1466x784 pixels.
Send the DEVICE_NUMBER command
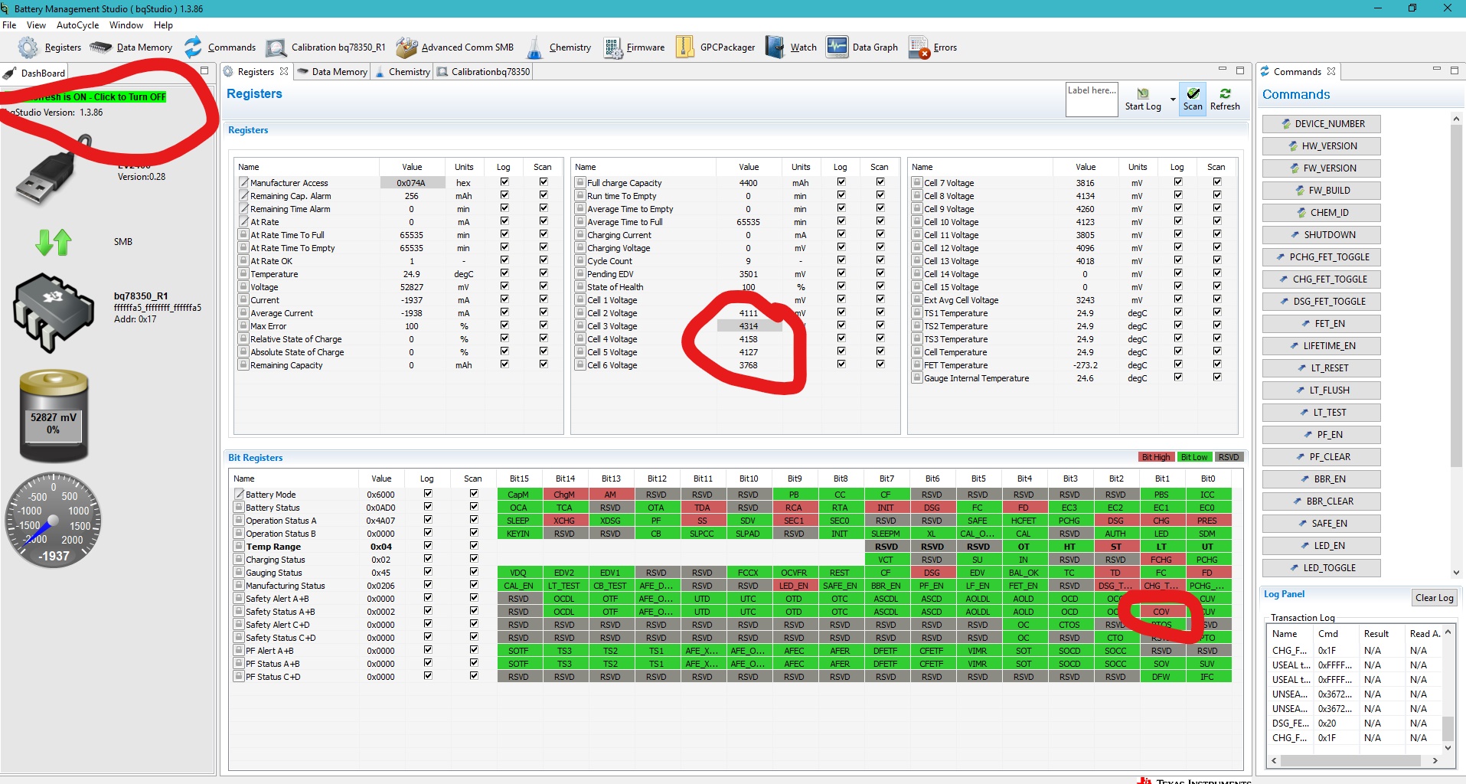[1321, 124]
